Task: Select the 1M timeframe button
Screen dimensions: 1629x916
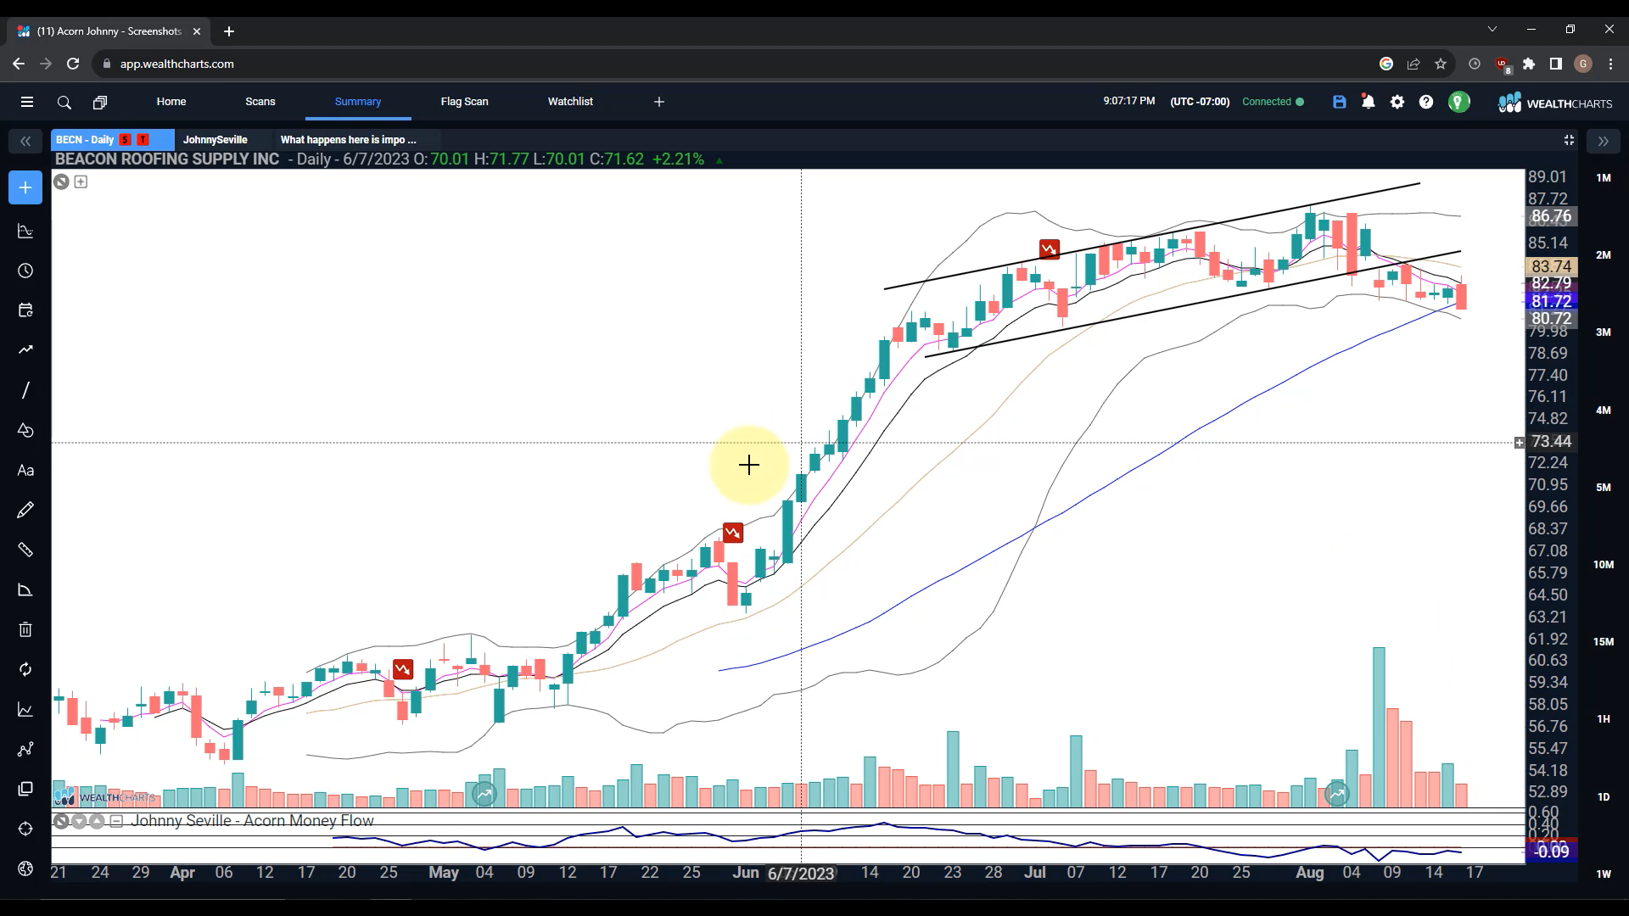Action: pos(1604,178)
